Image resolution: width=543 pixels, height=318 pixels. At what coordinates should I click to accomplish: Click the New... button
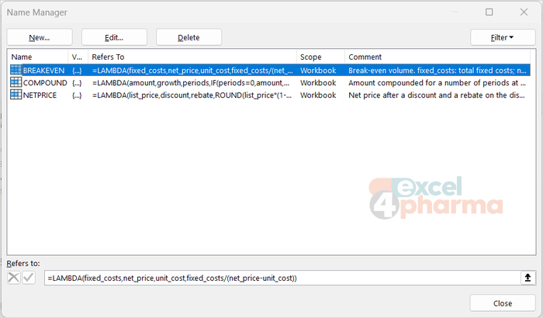tap(40, 37)
